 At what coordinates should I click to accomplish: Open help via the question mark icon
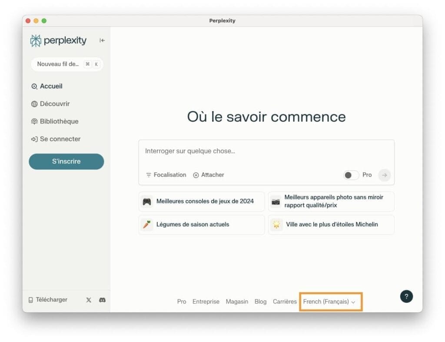pos(406,296)
